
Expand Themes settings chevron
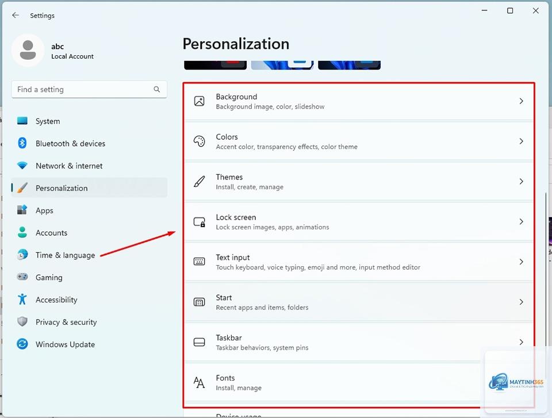[x=522, y=181]
